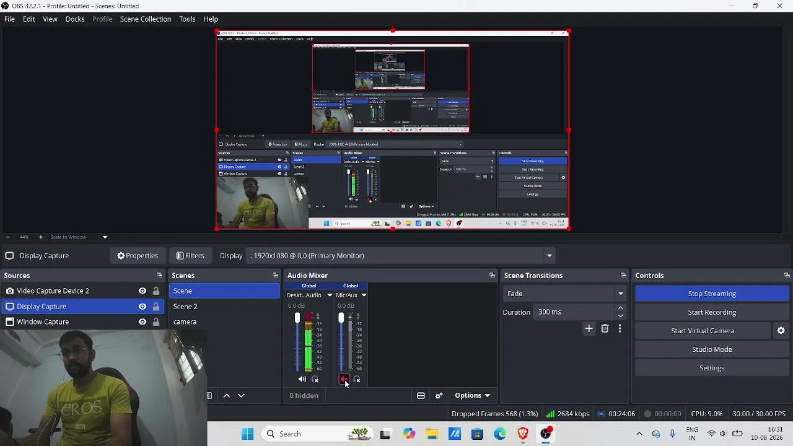The width and height of the screenshot is (793, 446).
Task: Switch Audio Mixer layout icon
Action: (421, 396)
